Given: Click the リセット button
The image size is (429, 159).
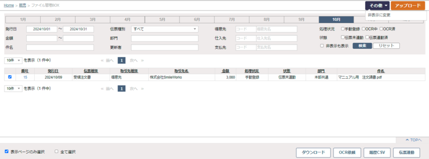Looking at the screenshot, I should (386, 46).
